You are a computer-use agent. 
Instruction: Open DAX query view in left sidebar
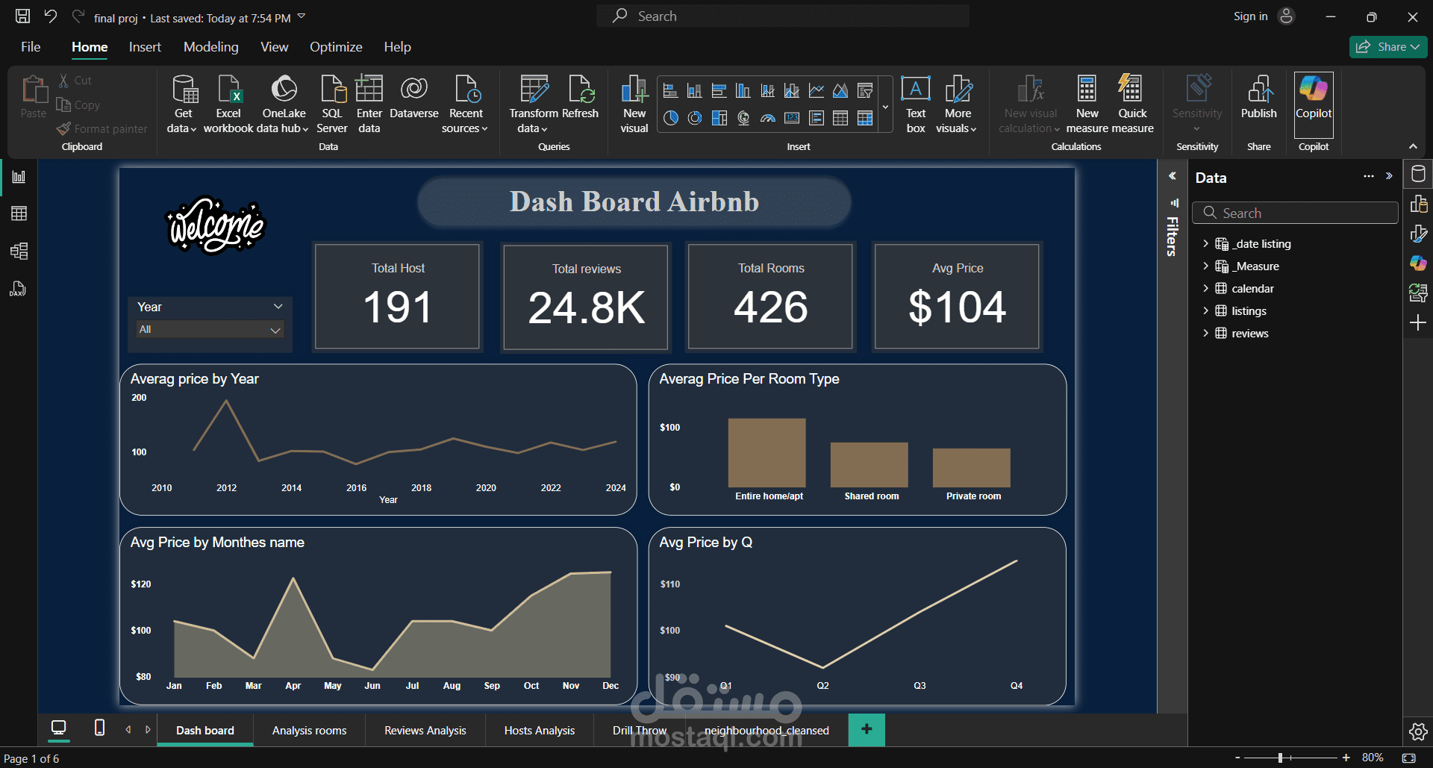[19, 289]
